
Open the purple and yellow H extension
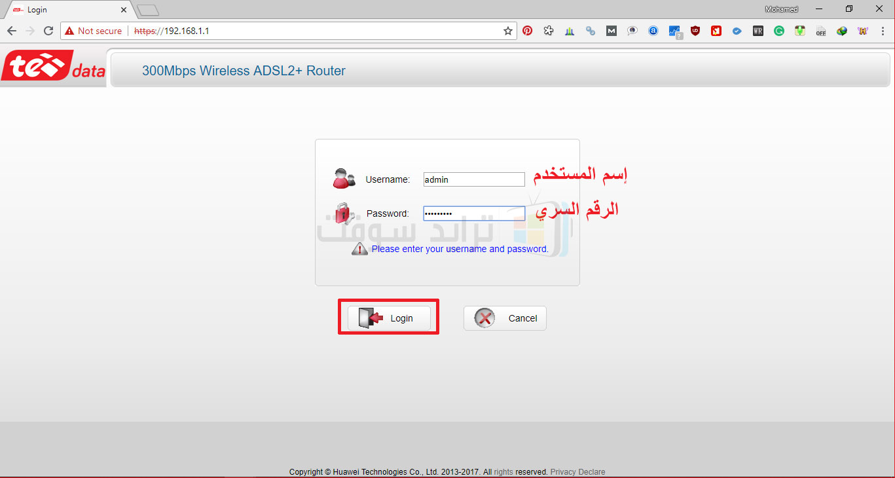[x=863, y=31]
